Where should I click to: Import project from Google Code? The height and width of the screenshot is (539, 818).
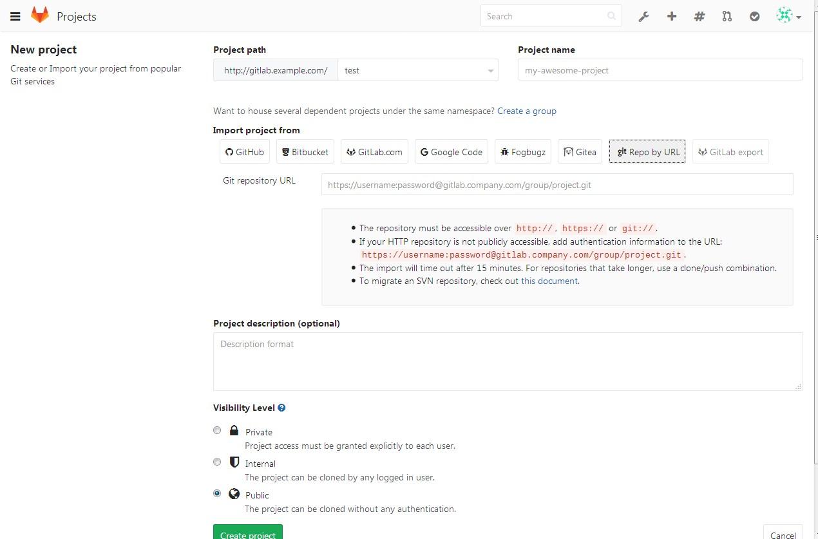(x=452, y=152)
